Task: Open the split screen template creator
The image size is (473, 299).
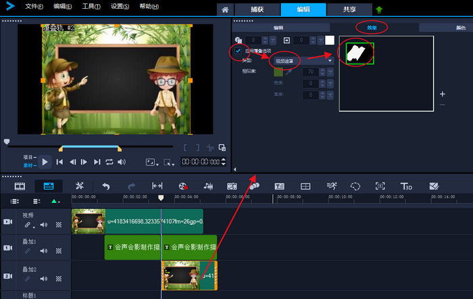Action: [x=305, y=186]
